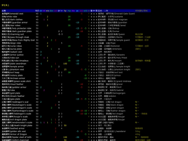The image size is (188, 141).
Task: Click the 'wis' column header
Action: pyautogui.click(x=47, y=11)
